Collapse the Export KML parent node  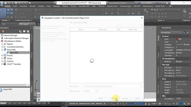[x=2, y=50]
